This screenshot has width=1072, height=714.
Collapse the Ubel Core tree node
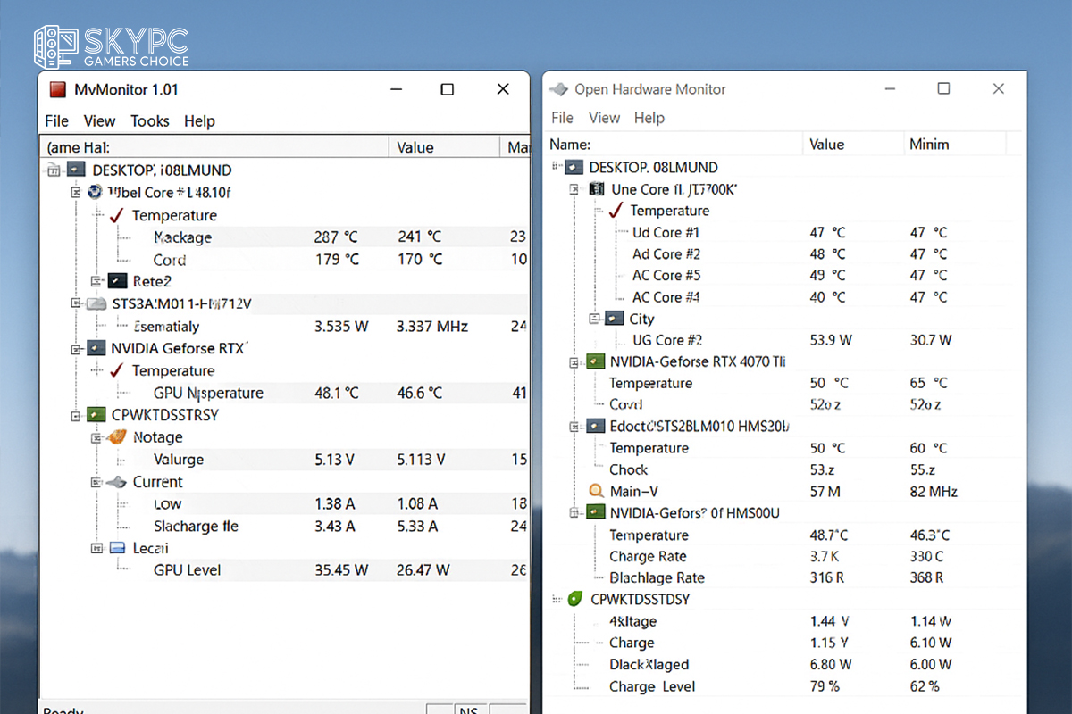(x=76, y=192)
